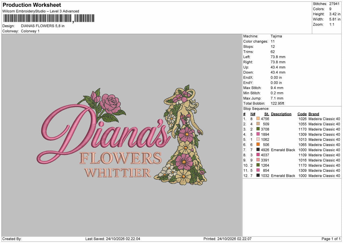Select the Trims value '62'
This screenshot has width=343, height=243.
pos(273,52)
